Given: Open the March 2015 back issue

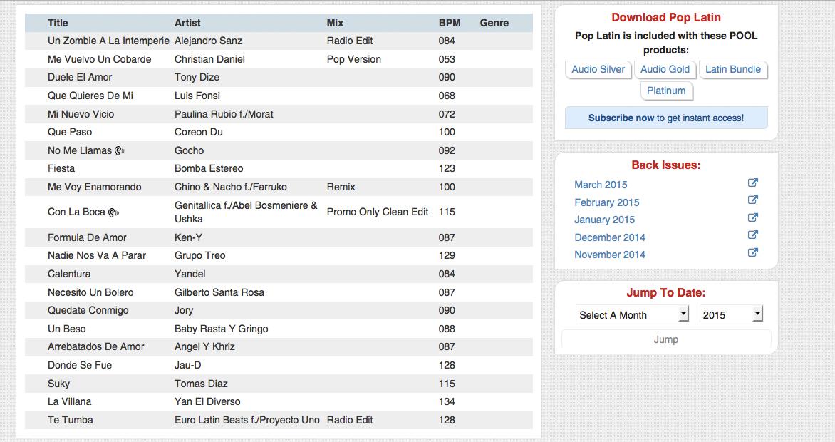Looking at the screenshot, I should [601, 185].
